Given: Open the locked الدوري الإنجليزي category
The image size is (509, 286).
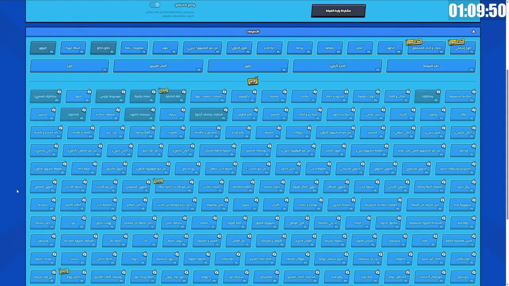Looking at the screenshot, I should tap(416, 169).
